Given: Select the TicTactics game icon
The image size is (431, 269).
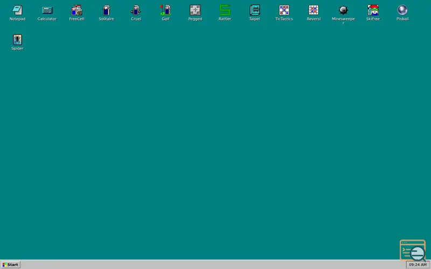Looking at the screenshot, I should (x=284, y=10).
